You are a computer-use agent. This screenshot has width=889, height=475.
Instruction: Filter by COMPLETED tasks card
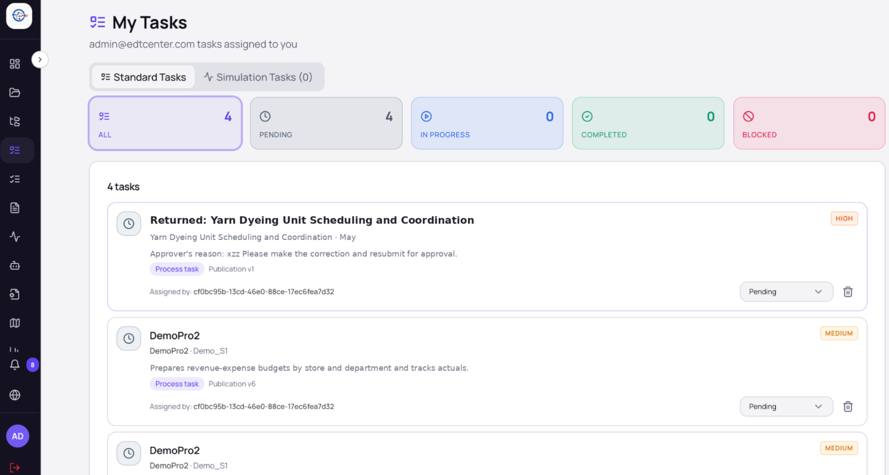click(x=648, y=123)
